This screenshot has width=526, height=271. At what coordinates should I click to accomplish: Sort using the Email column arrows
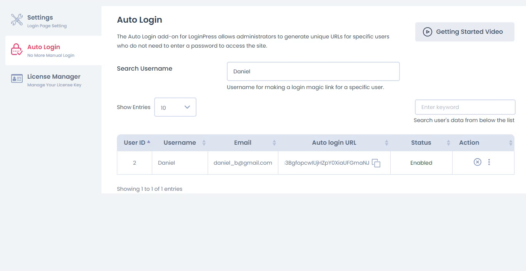click(274, 143)
